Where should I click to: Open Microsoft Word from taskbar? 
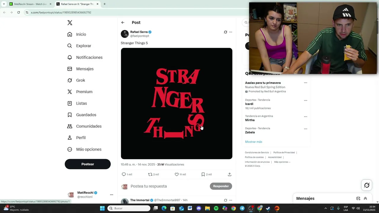[190, 208]
